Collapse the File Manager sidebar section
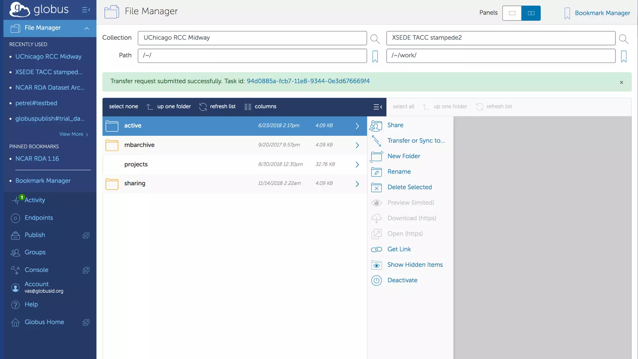The height and width of the screenshot is (359, 638). tap(87, 28)
